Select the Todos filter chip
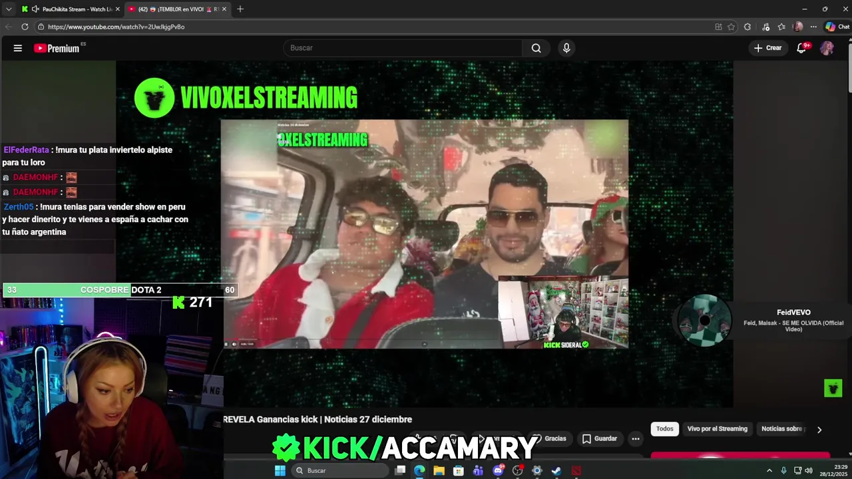The image size is (852, 479). (665, 429)
